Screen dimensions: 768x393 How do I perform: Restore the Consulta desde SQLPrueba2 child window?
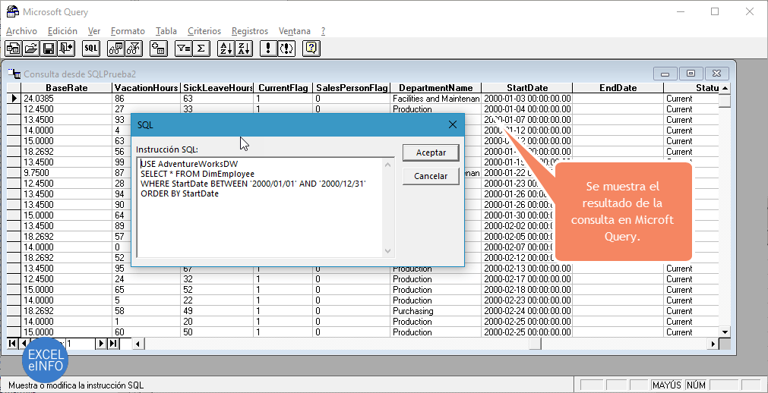691,74
